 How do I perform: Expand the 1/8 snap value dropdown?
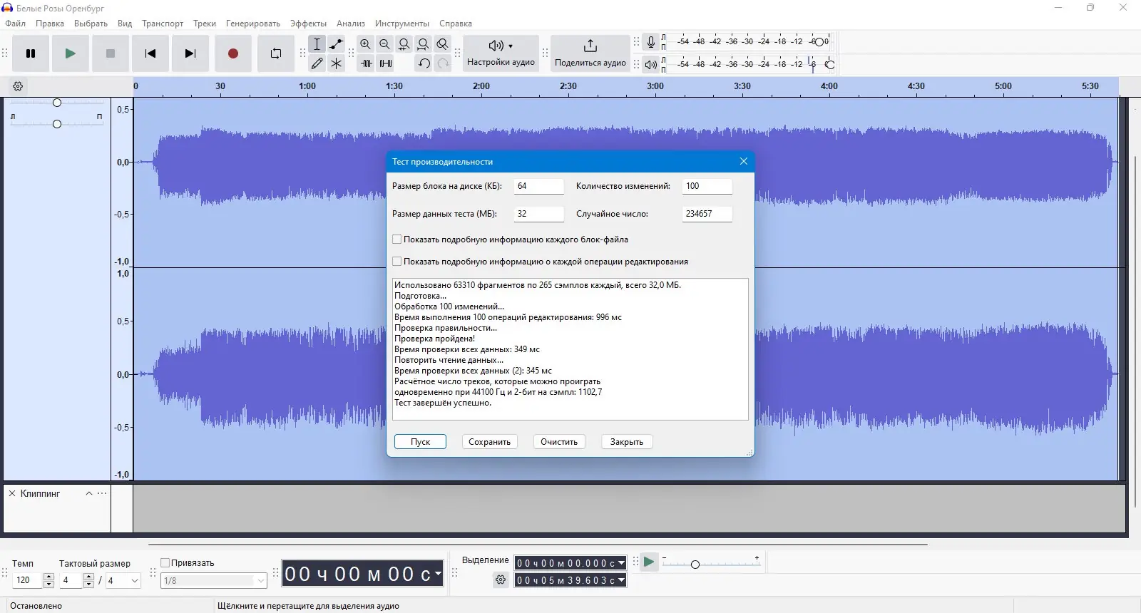tap(260, 581)
